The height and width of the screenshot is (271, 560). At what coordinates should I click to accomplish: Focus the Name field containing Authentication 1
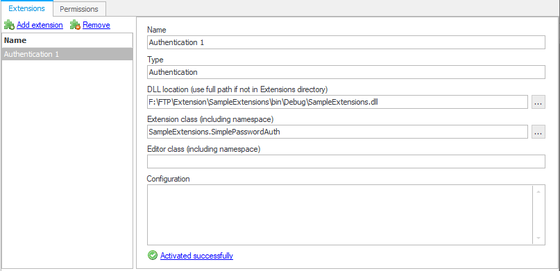click(346, 42)
